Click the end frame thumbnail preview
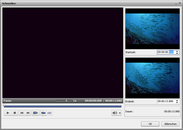 point(152,78)
